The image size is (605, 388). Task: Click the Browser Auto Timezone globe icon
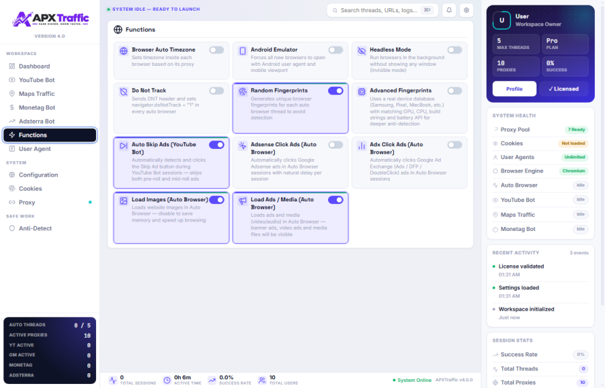124,51
